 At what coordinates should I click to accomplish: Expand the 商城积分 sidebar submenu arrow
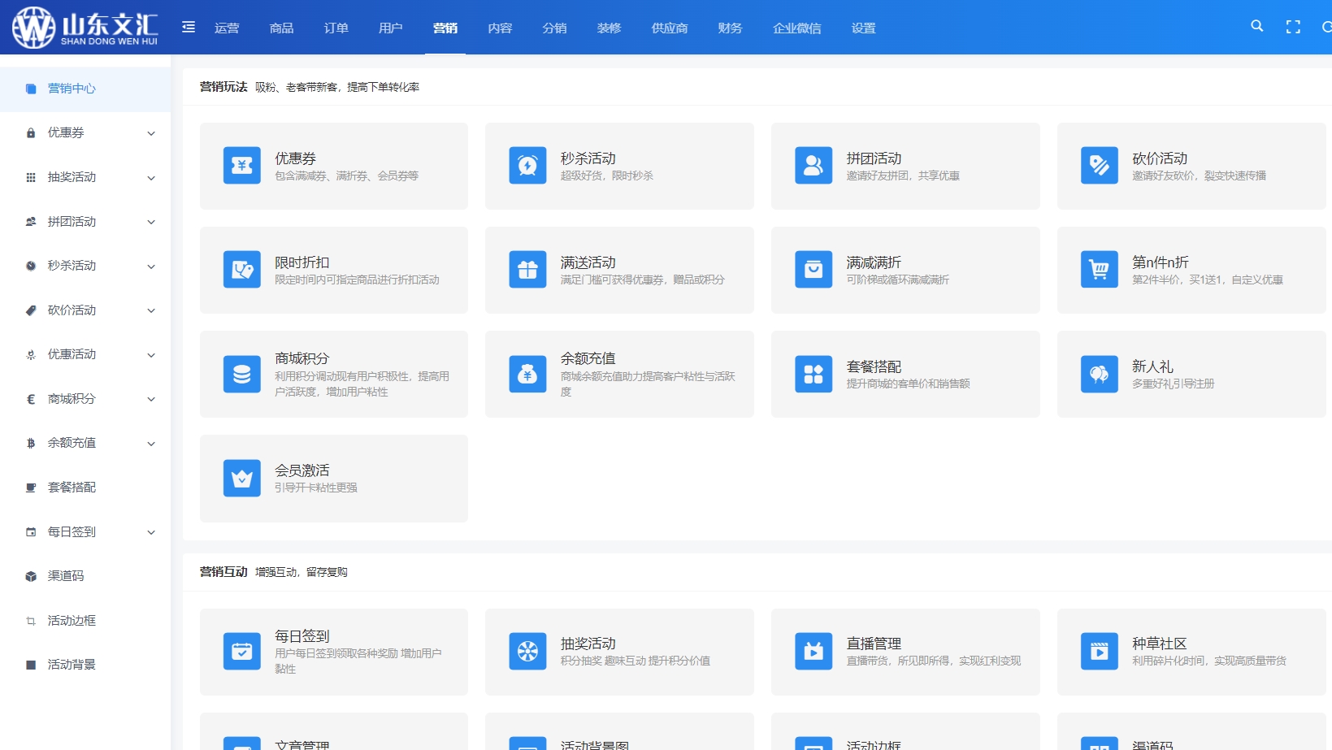tap(151, 399)
